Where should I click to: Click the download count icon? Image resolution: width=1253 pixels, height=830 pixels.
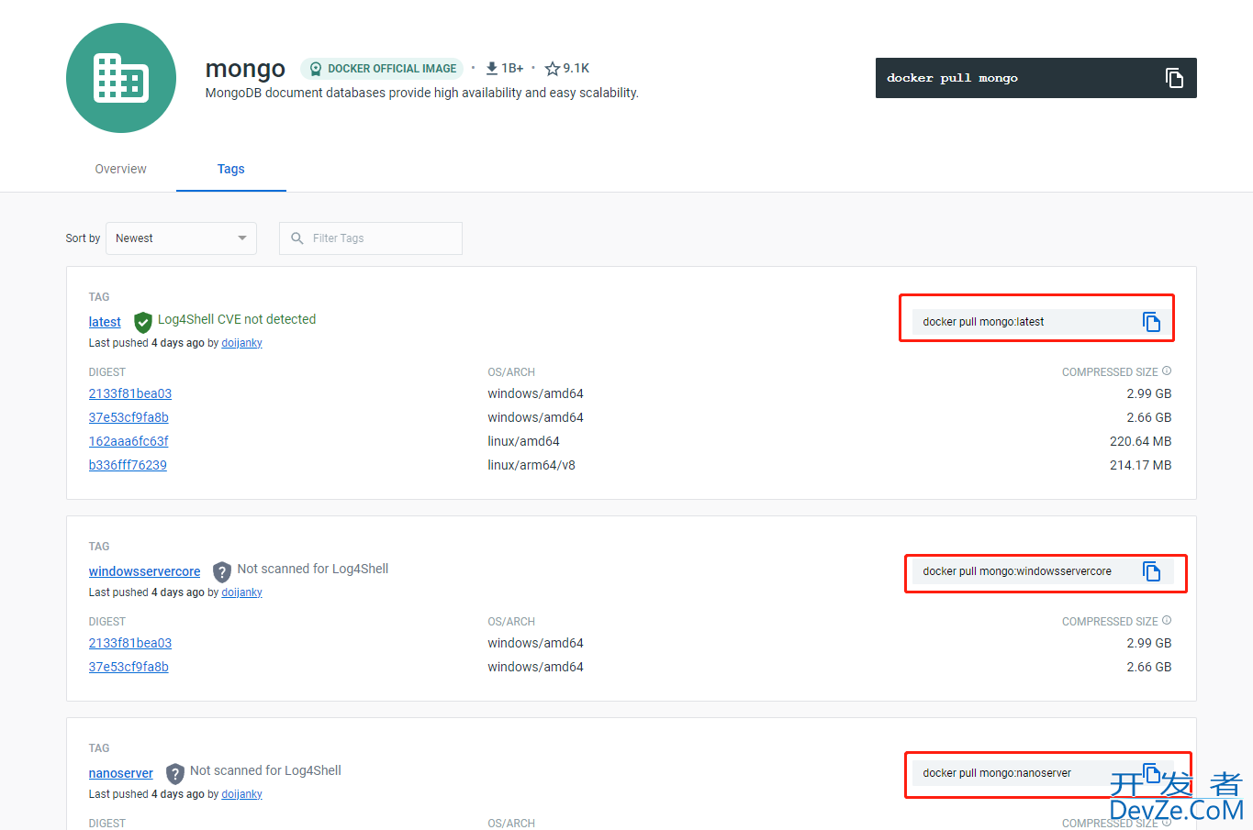click(492, 68)
